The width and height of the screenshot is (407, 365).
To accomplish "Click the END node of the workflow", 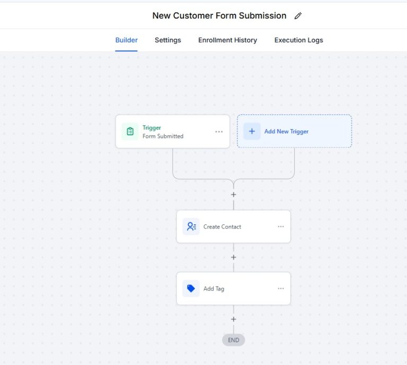I will coord(233,340).
